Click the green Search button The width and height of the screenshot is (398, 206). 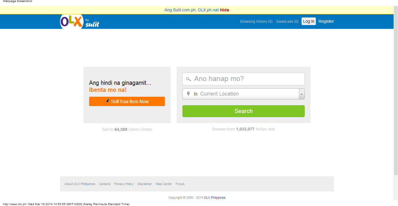[x=244, y=111]
